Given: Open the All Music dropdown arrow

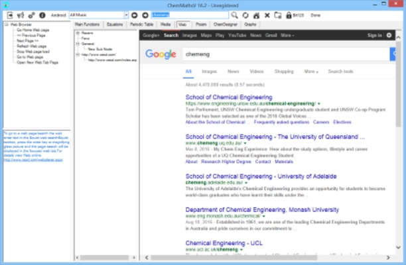Looking at the screenshot, I should [126, 15].
